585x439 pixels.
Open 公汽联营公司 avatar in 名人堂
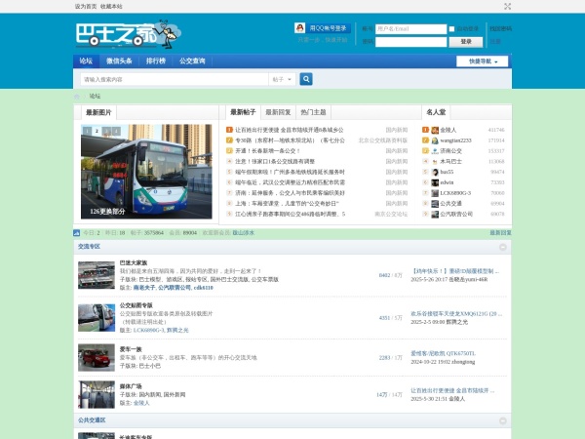pos(435,215)
